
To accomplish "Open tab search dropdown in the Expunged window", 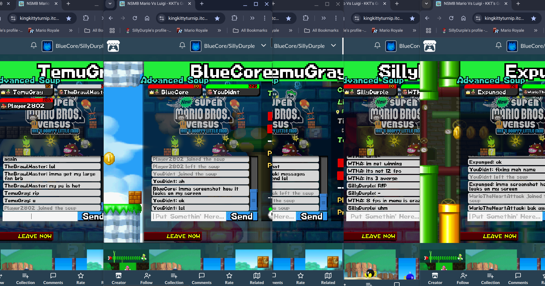I will (426, 4).
